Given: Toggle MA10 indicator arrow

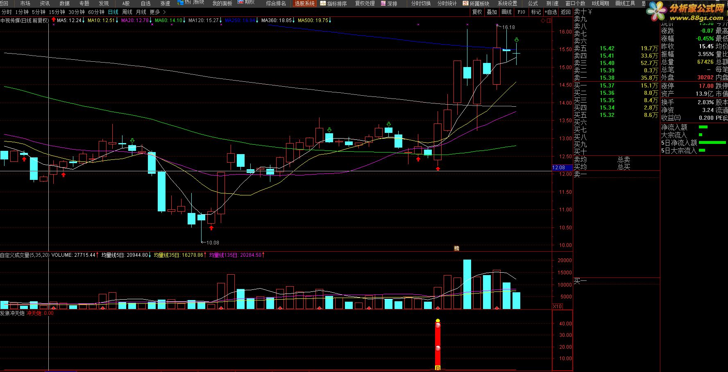Looking at the screenshot, I should (117, 20).
